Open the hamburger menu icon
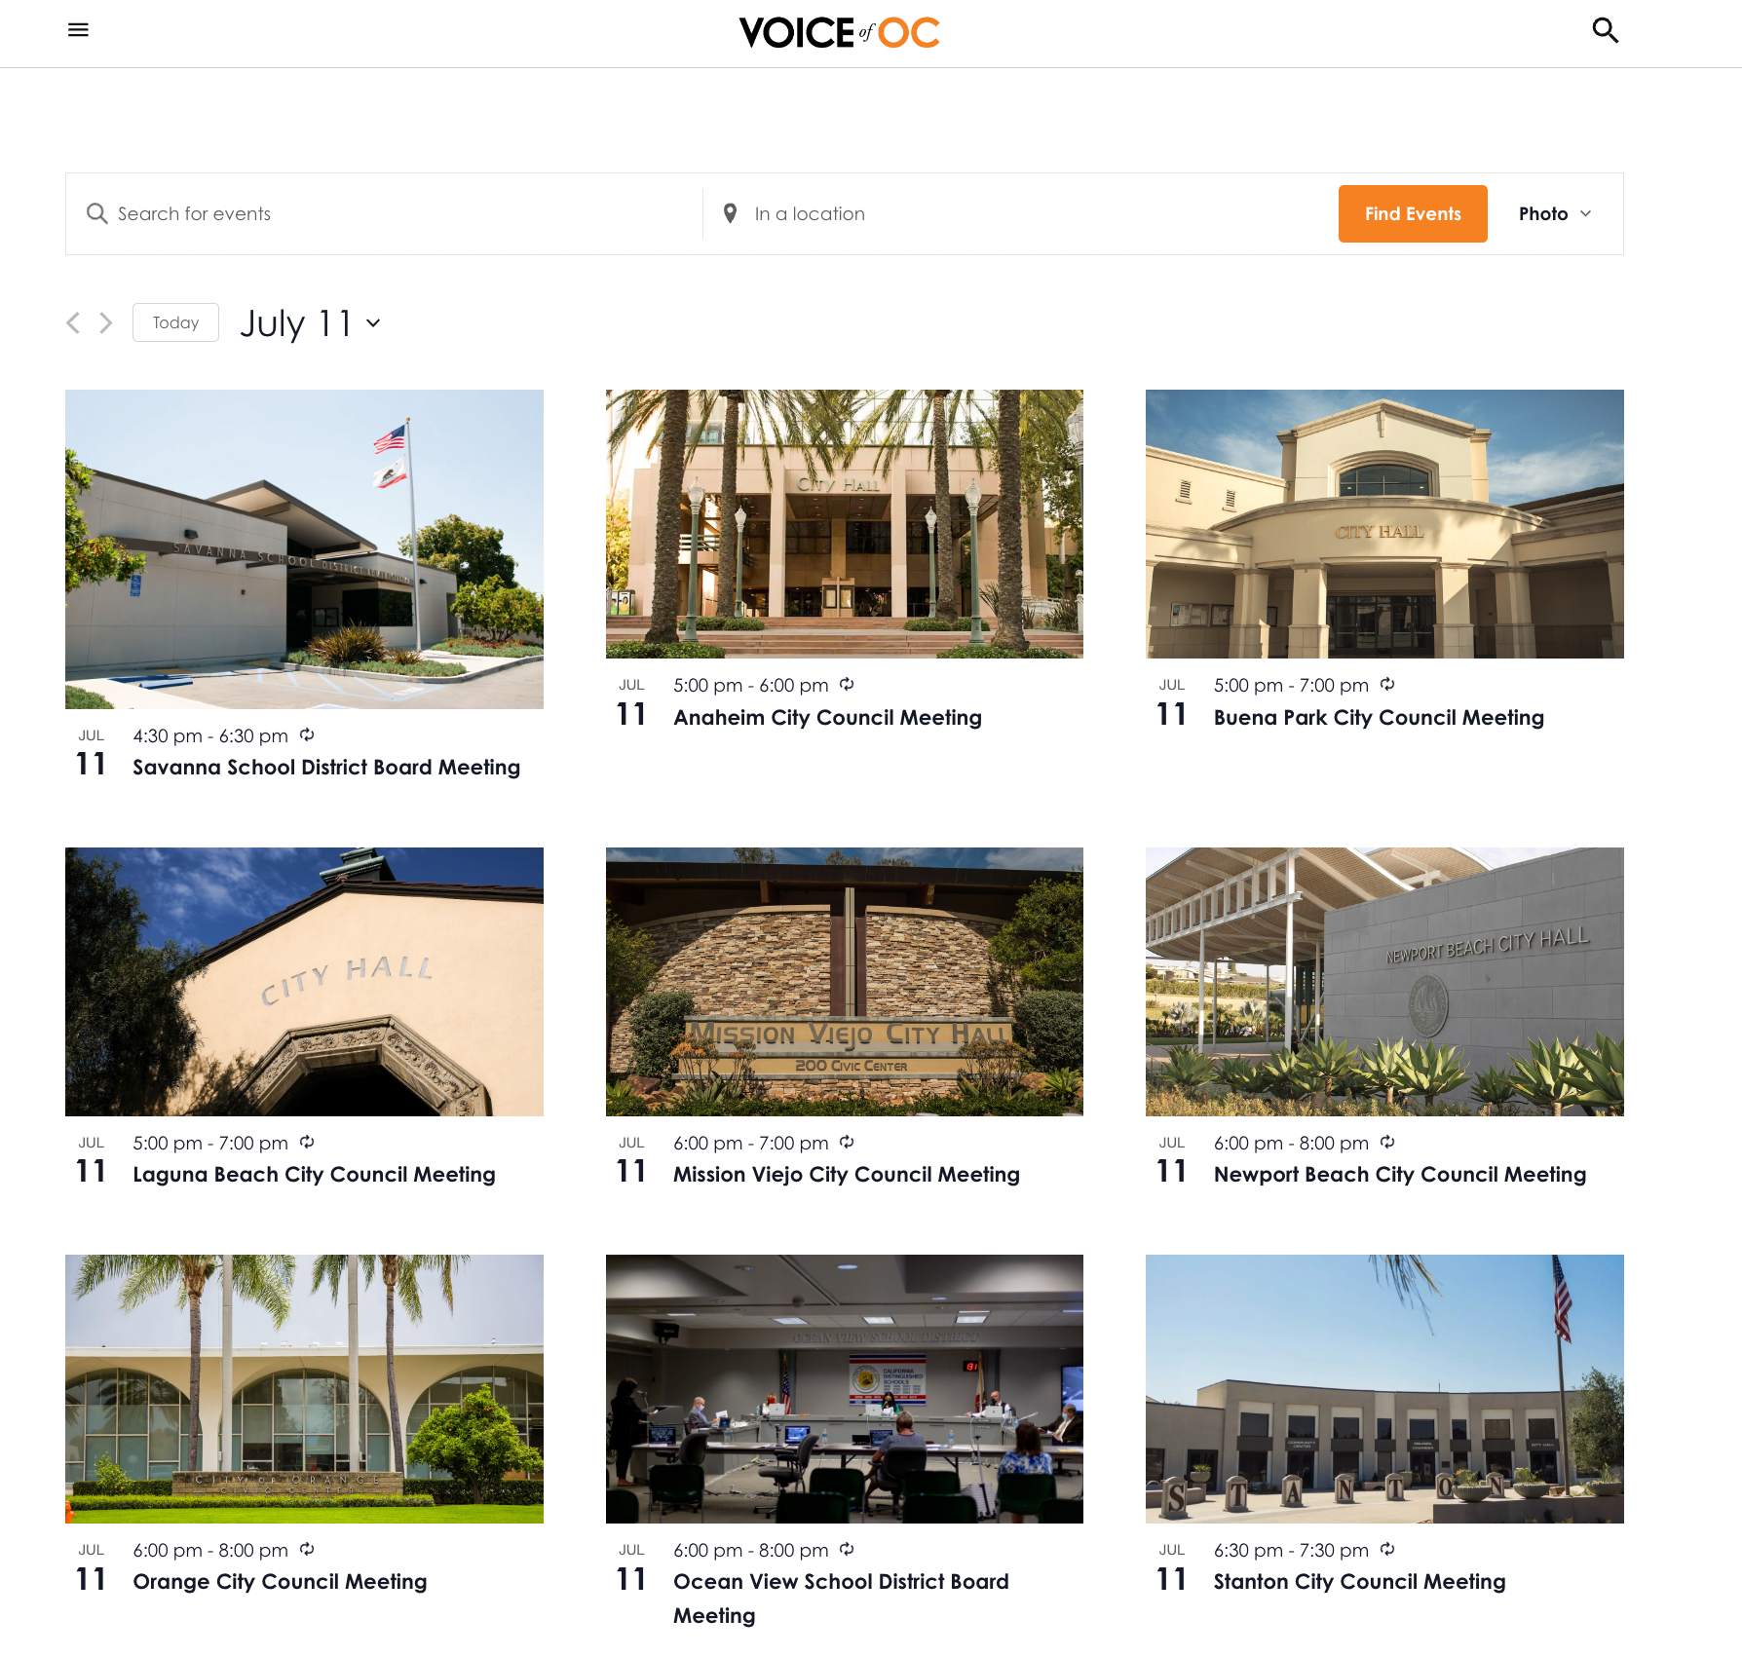This screenshot has height=1656, width=1742. click(x=78, y=30)
